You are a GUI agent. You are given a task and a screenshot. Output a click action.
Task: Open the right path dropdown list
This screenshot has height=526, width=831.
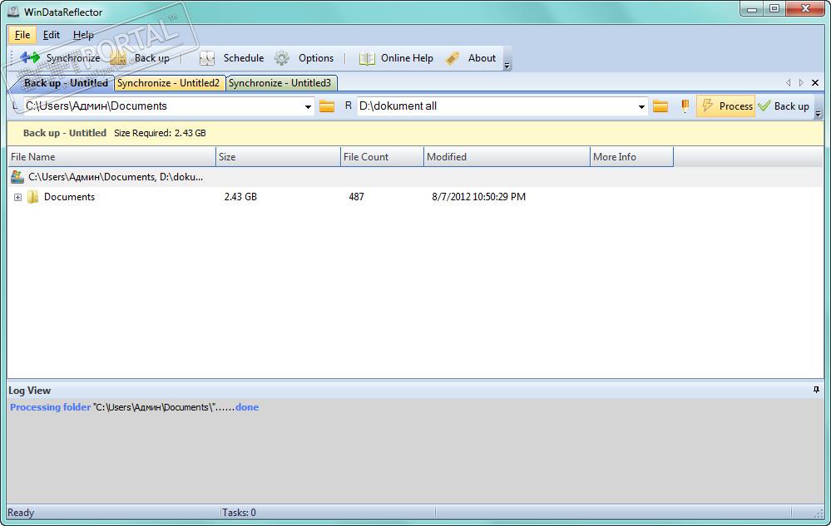[x=641, y=106]
